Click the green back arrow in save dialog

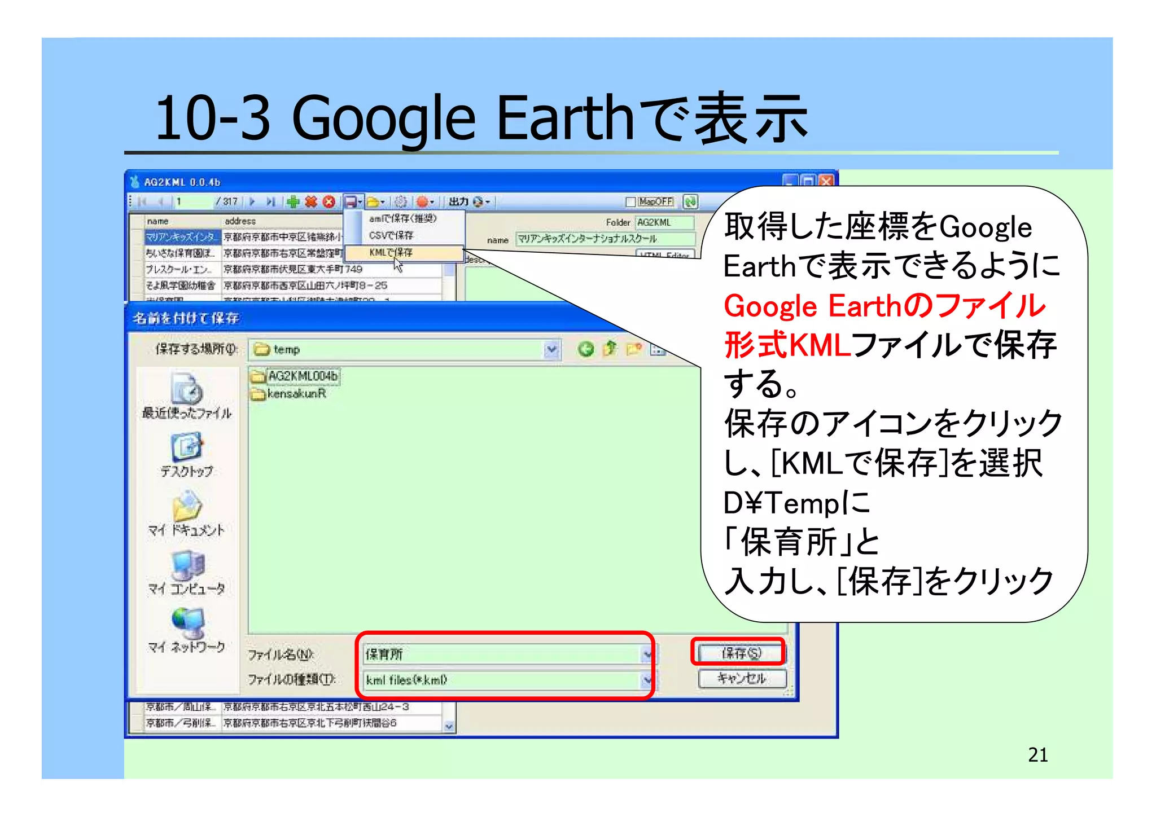coord(586,349)
